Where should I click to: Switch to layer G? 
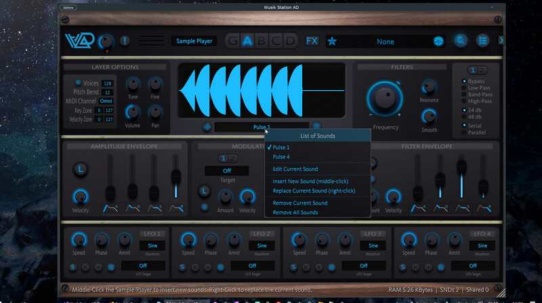pos(233,41)
